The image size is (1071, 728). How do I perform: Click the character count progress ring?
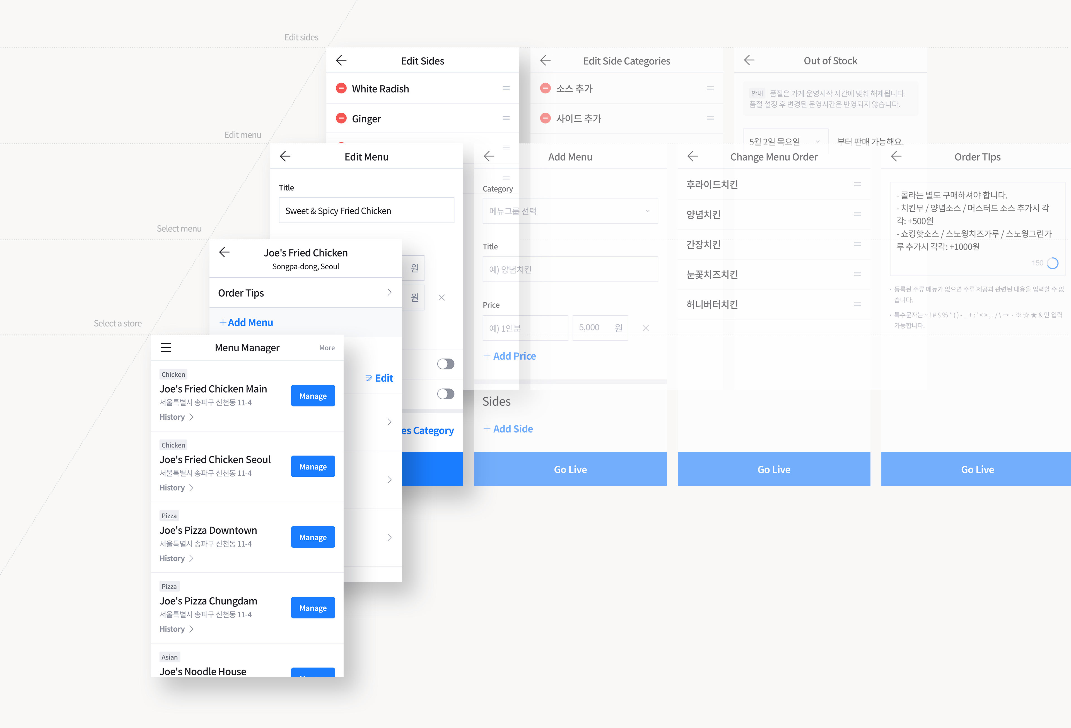(x=1053, y=263)
